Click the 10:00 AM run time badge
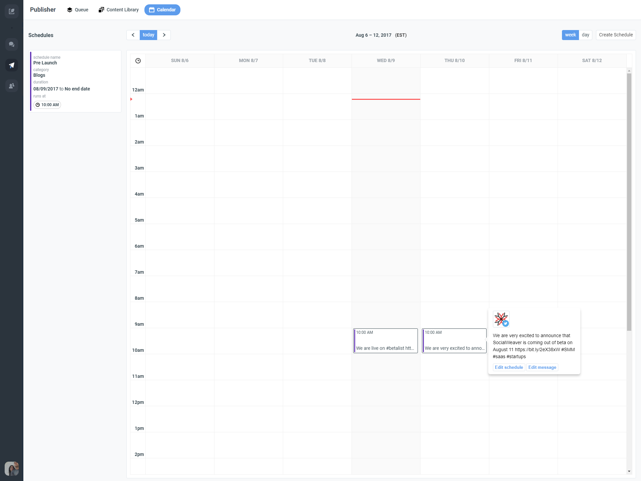641x481 pixels. pos(47,105)
